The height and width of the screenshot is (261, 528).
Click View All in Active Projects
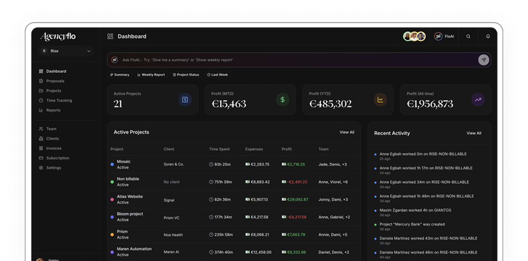[x=347, y=132]
